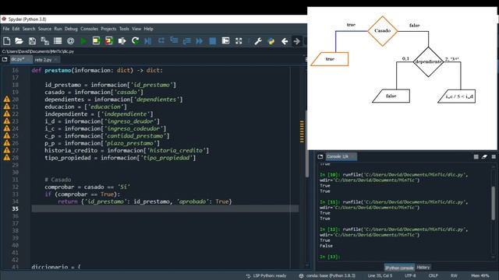Screen dimensions: 499x280
Task: Open the file switcher list icon
Action: (x=58, y=41)
